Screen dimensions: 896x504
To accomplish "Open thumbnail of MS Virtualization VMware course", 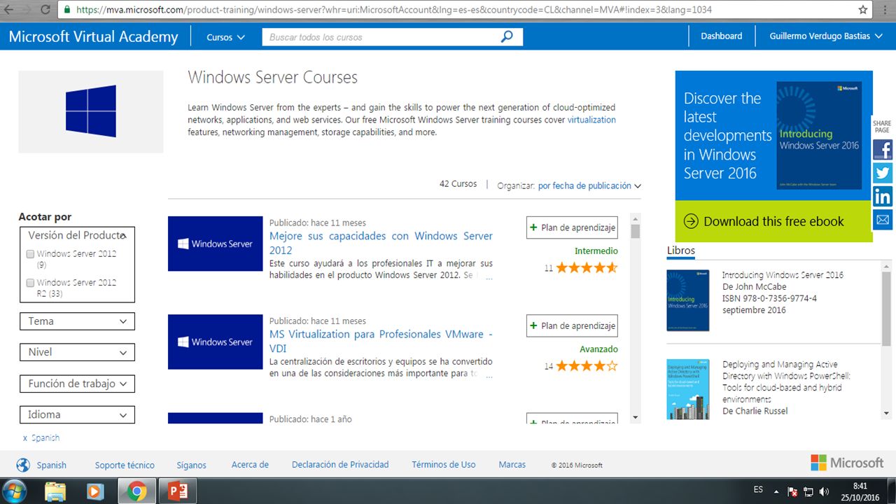I will (215, 342).
